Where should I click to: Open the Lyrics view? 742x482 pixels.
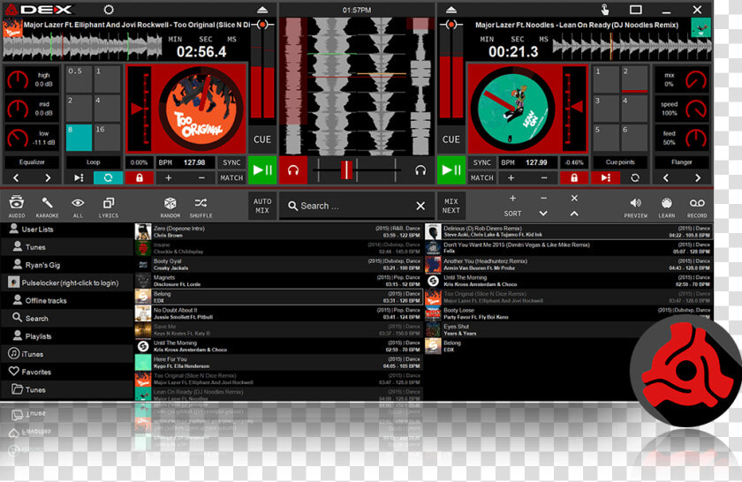(x=109, y=207)
